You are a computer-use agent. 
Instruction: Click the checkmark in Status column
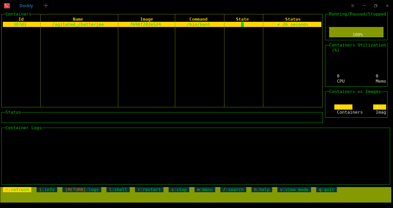click(278, 24)
